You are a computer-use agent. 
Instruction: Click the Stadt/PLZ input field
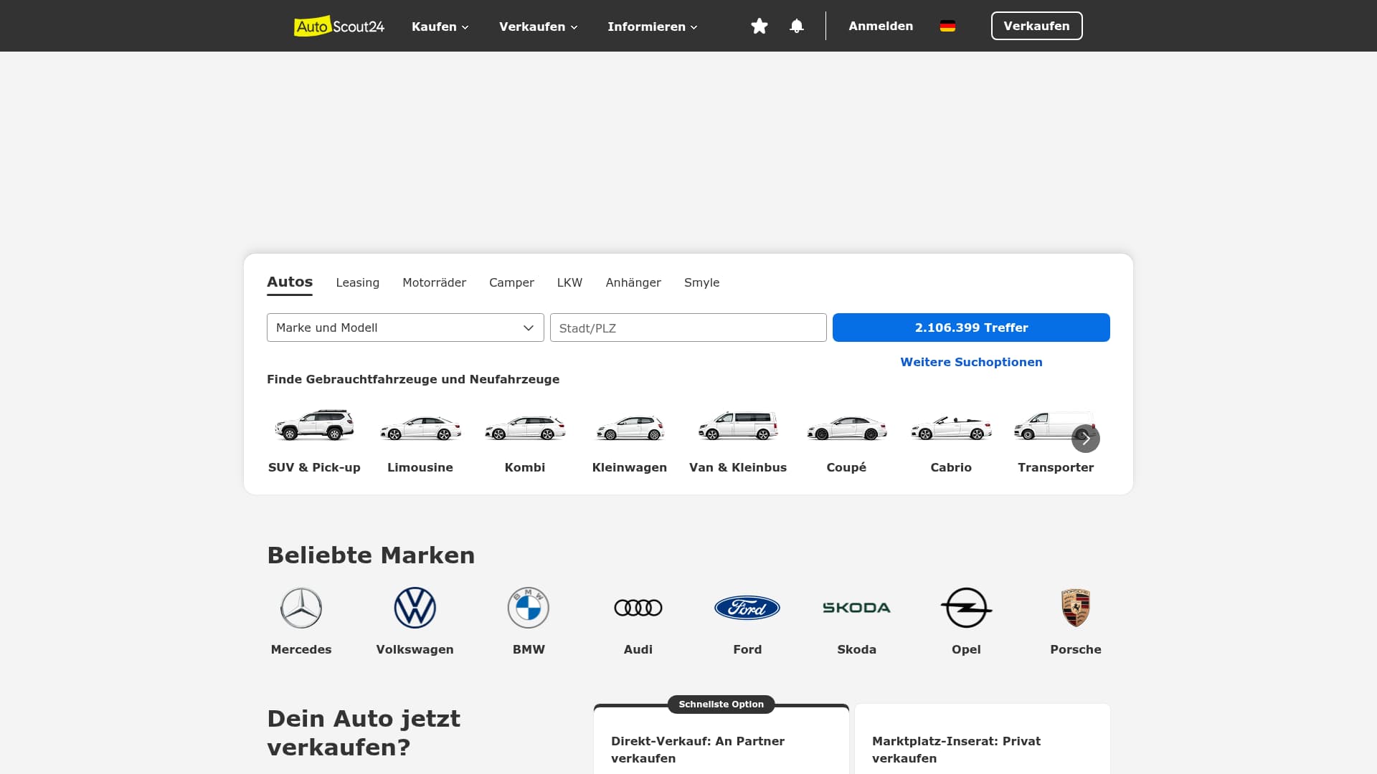tap(688, 328)
